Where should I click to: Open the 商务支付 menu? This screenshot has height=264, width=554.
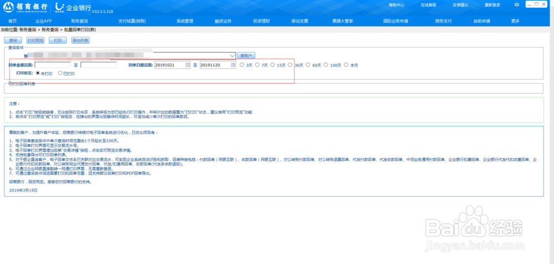pyautogui.click(x=443, y=21)
